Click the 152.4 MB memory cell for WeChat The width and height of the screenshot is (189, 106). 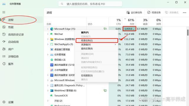[129, 34]
